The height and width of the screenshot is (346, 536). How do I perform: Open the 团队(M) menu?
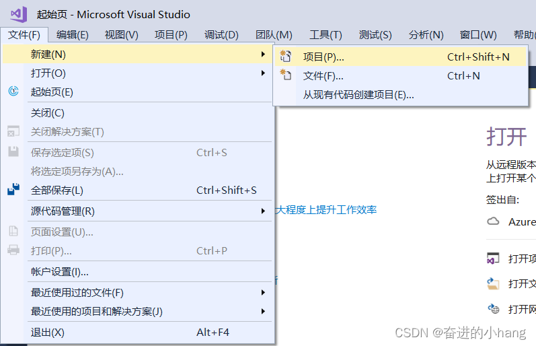[x=274, y=35]
